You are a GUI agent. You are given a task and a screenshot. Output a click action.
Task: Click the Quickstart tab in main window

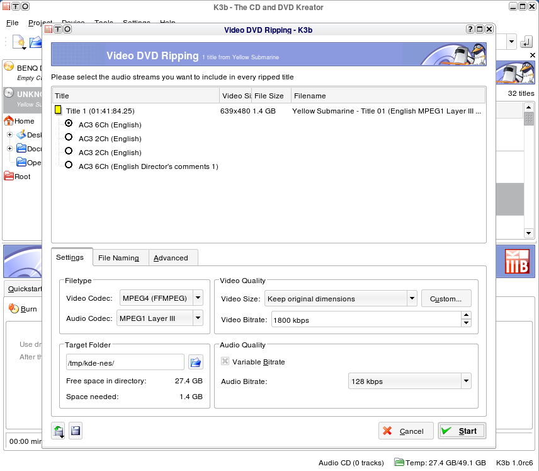[23, 289]
